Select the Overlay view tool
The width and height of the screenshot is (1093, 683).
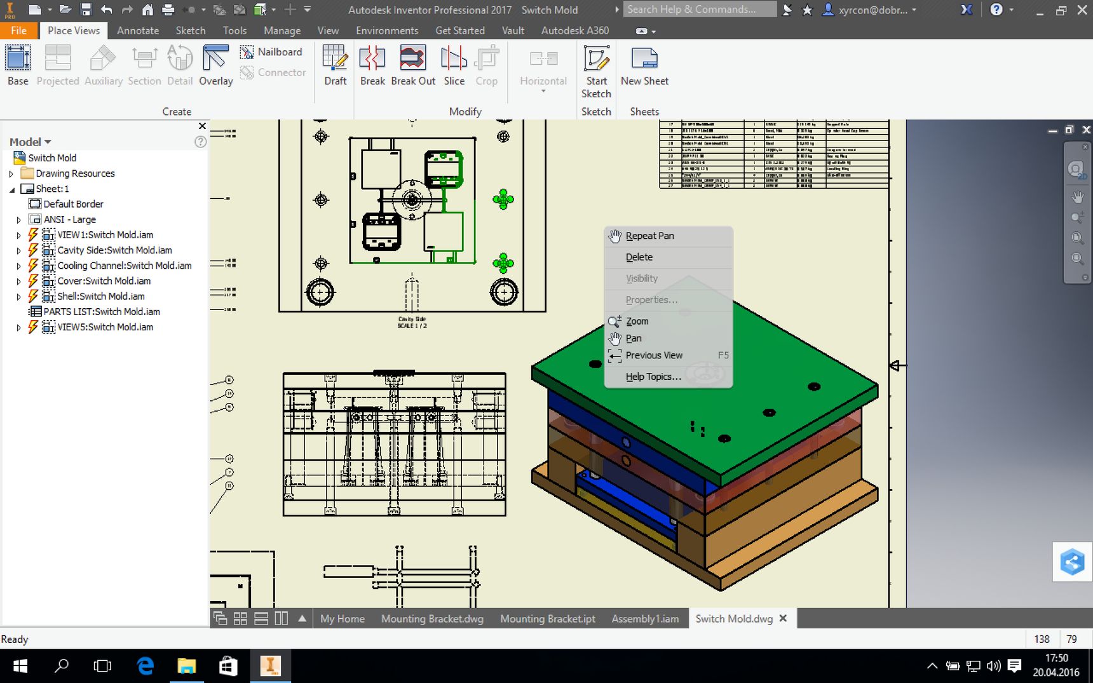click(x=215, y=65)
